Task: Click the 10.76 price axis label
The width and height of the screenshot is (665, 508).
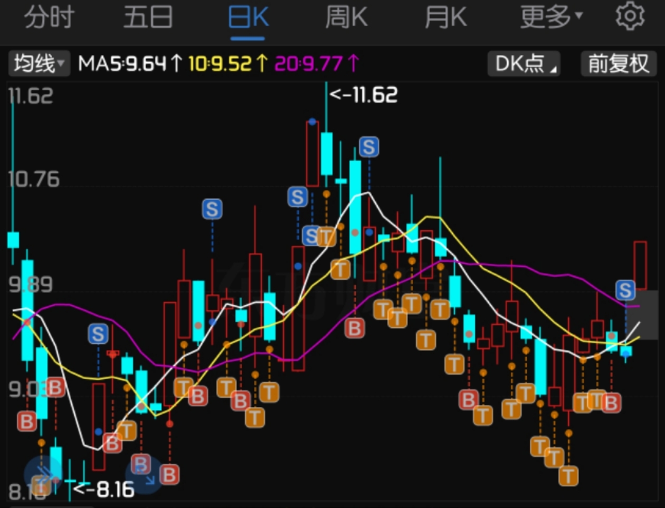Action: coord(34,180)
